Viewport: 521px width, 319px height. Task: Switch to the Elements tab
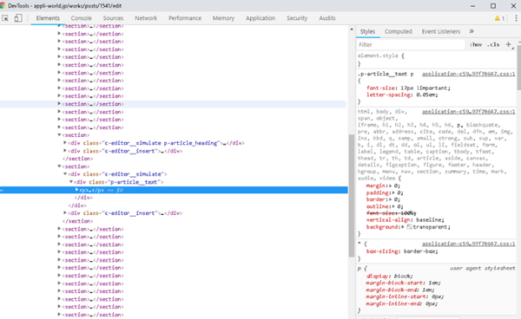[x=48, y=18]
